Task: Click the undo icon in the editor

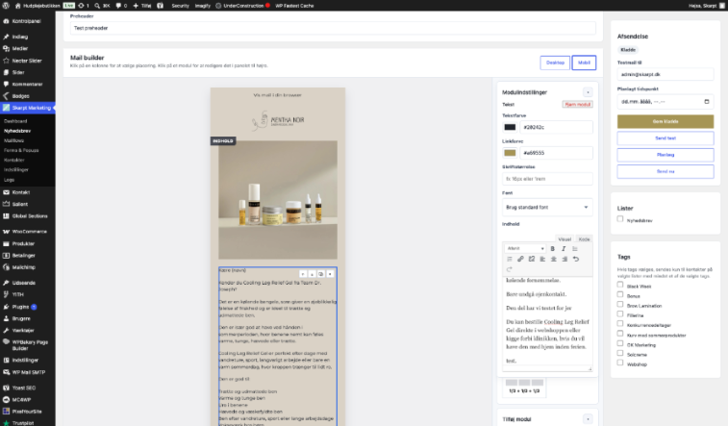Action: point(576,259)
